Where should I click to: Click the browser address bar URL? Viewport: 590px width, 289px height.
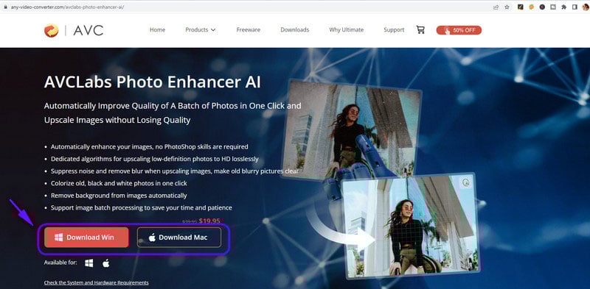[x=66, y=7]
